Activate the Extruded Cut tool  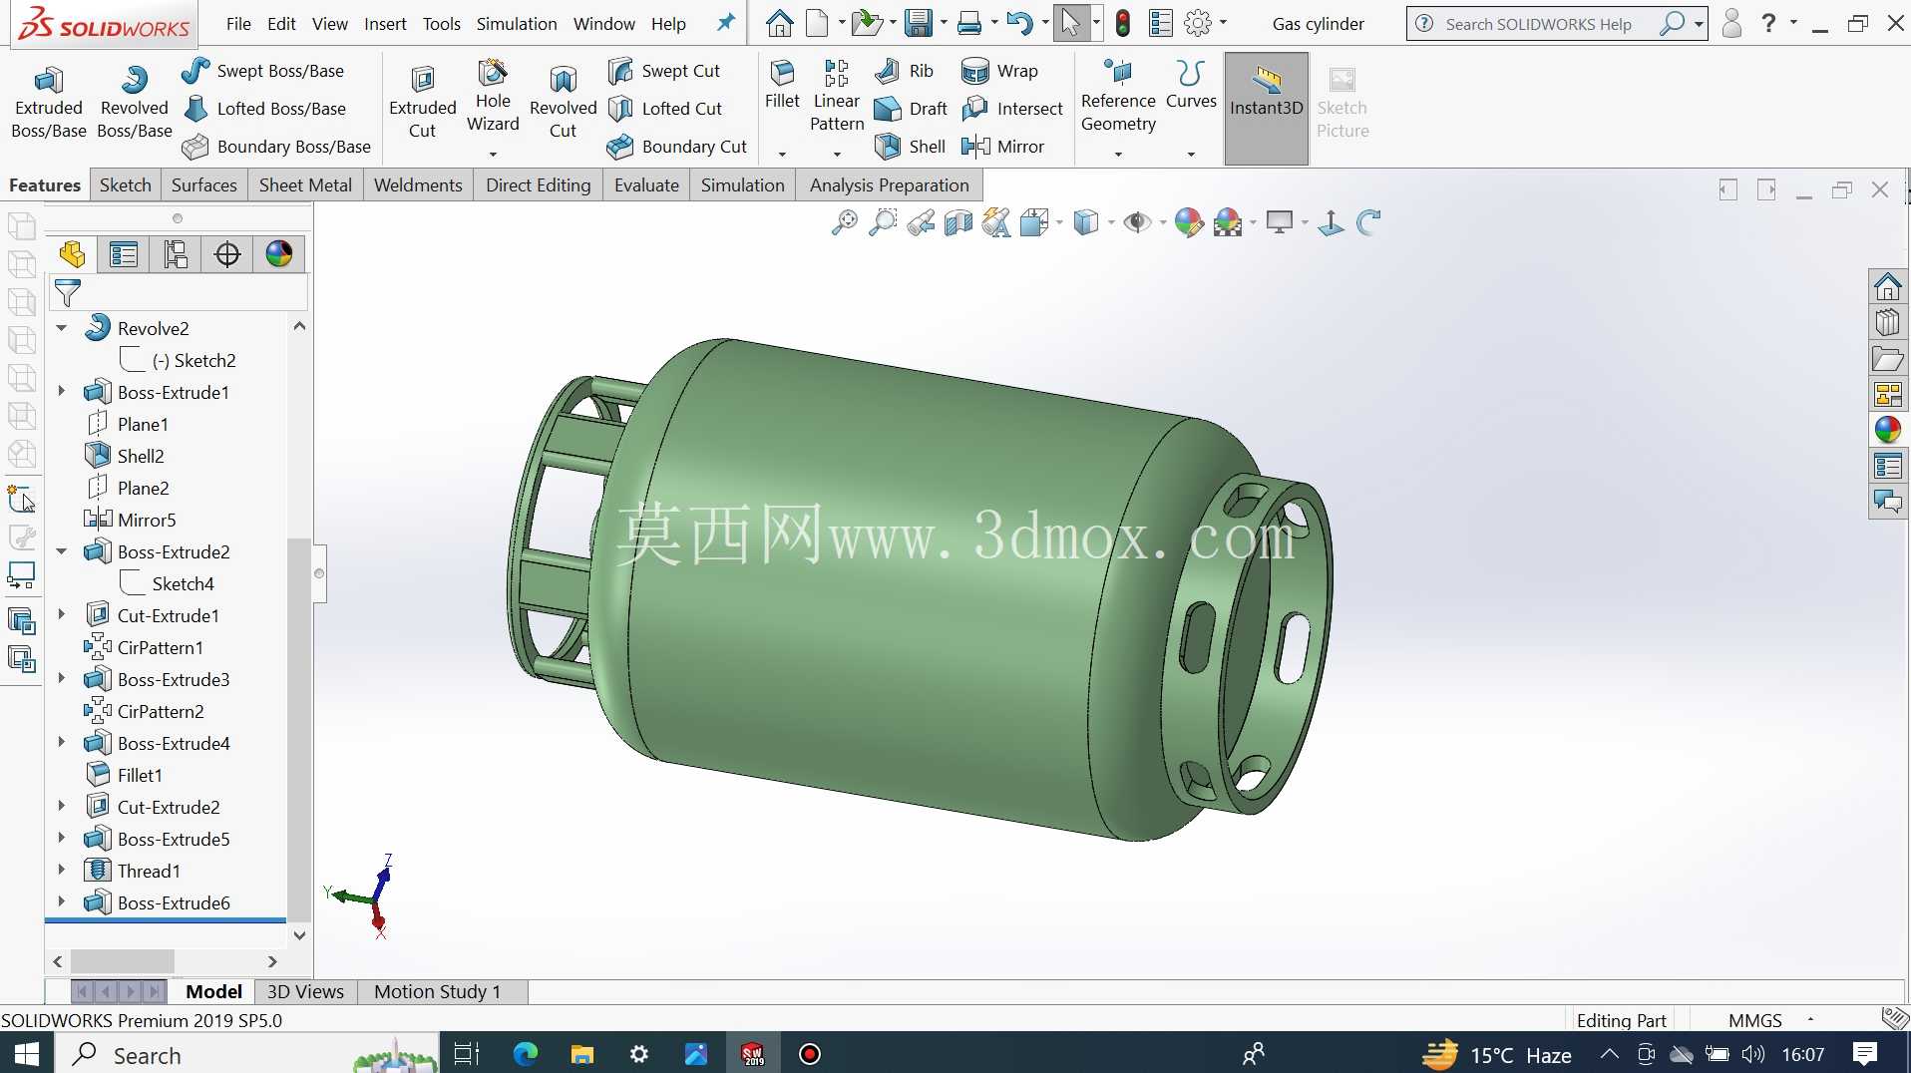[422, 103]
